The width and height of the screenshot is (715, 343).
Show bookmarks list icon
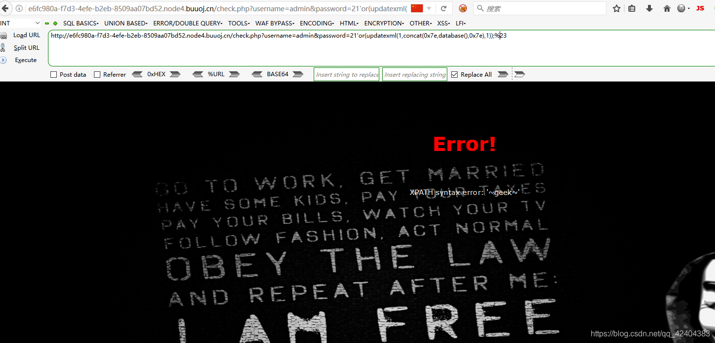click(632, 8)
